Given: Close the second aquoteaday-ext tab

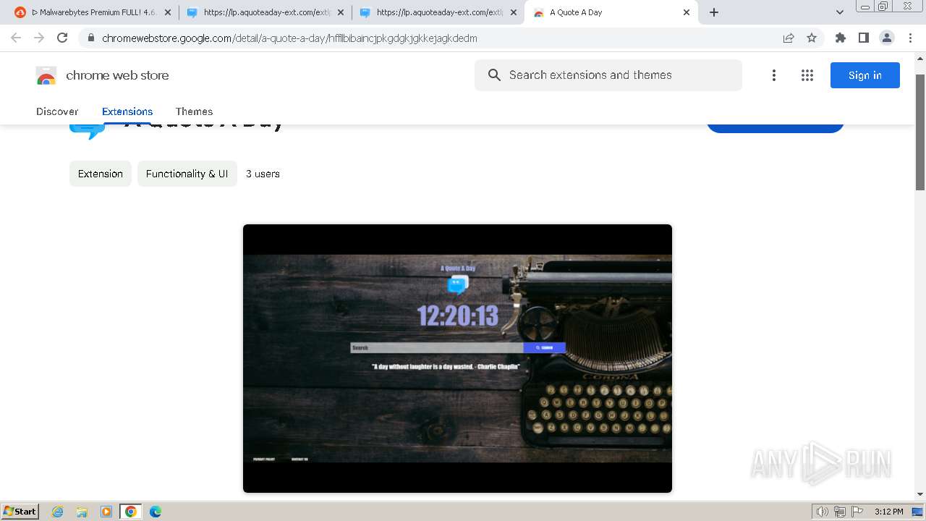Looking at the screenshot, I should 514,12.
